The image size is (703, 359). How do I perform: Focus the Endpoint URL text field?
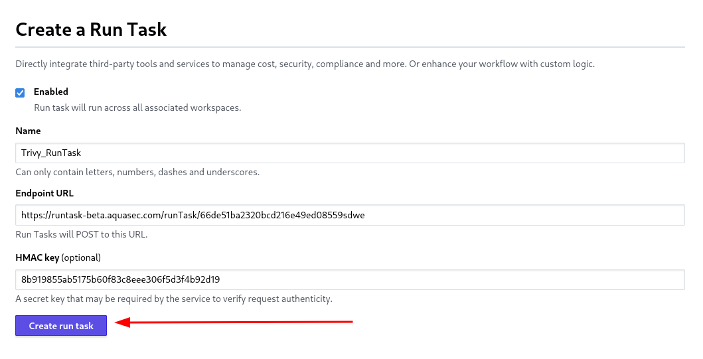(x=349, y=215)
